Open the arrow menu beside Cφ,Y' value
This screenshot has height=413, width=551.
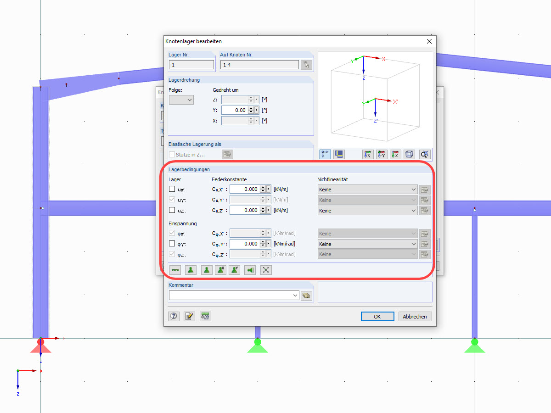click(x=269, y=244)
